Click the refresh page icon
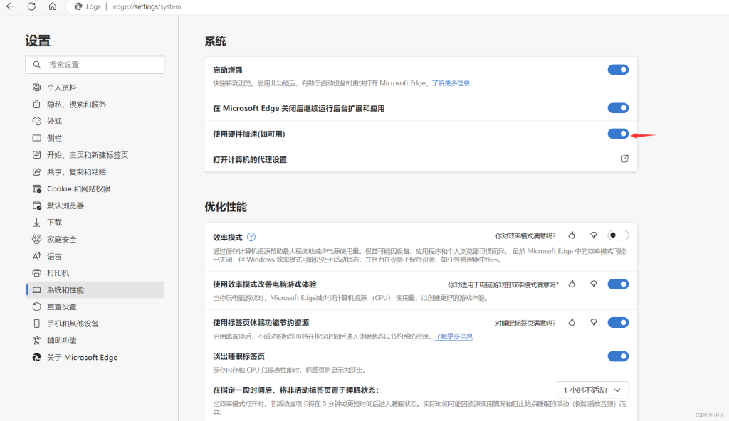Viewport: 729px width, 421px height. 31,6
